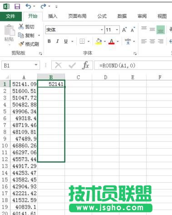
Task: Click cell containing 51600.51
Action: pos(24,91)
